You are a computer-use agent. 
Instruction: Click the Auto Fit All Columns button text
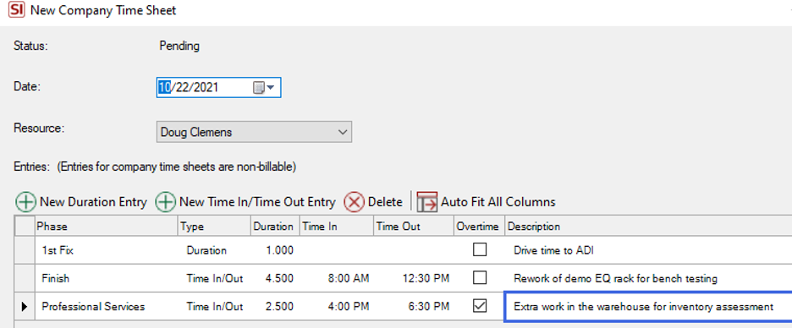(498, 202)
